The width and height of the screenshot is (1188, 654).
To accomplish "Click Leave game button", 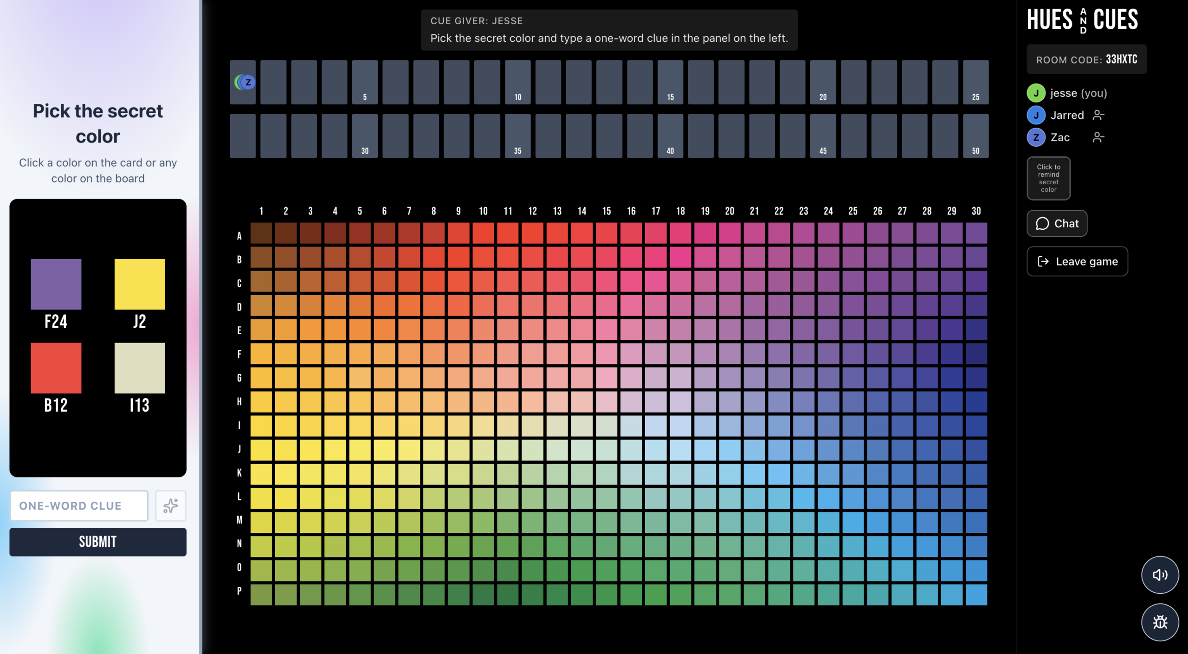I will pos(1077,261).
